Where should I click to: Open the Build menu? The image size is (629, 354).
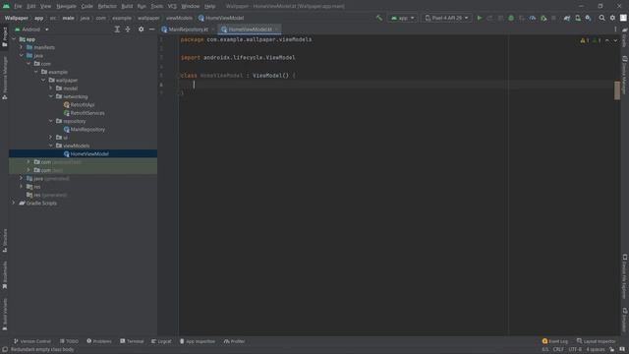click(127, 7)
